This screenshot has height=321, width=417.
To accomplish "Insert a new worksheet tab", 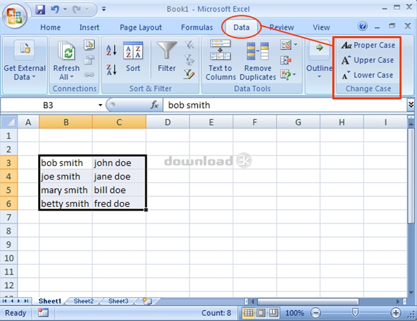I will (x=147, y=301).
